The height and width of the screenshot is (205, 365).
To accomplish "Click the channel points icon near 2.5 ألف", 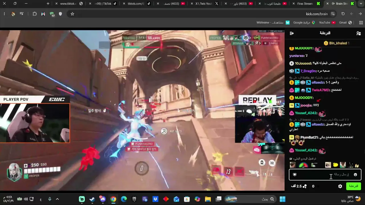I will [305, 186].
